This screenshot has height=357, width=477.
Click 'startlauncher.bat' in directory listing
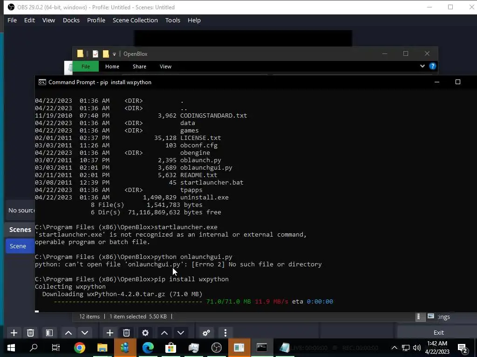212,182
